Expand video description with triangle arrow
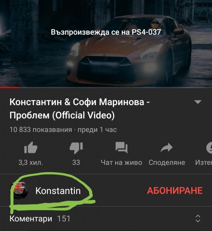 click(198, 102)
